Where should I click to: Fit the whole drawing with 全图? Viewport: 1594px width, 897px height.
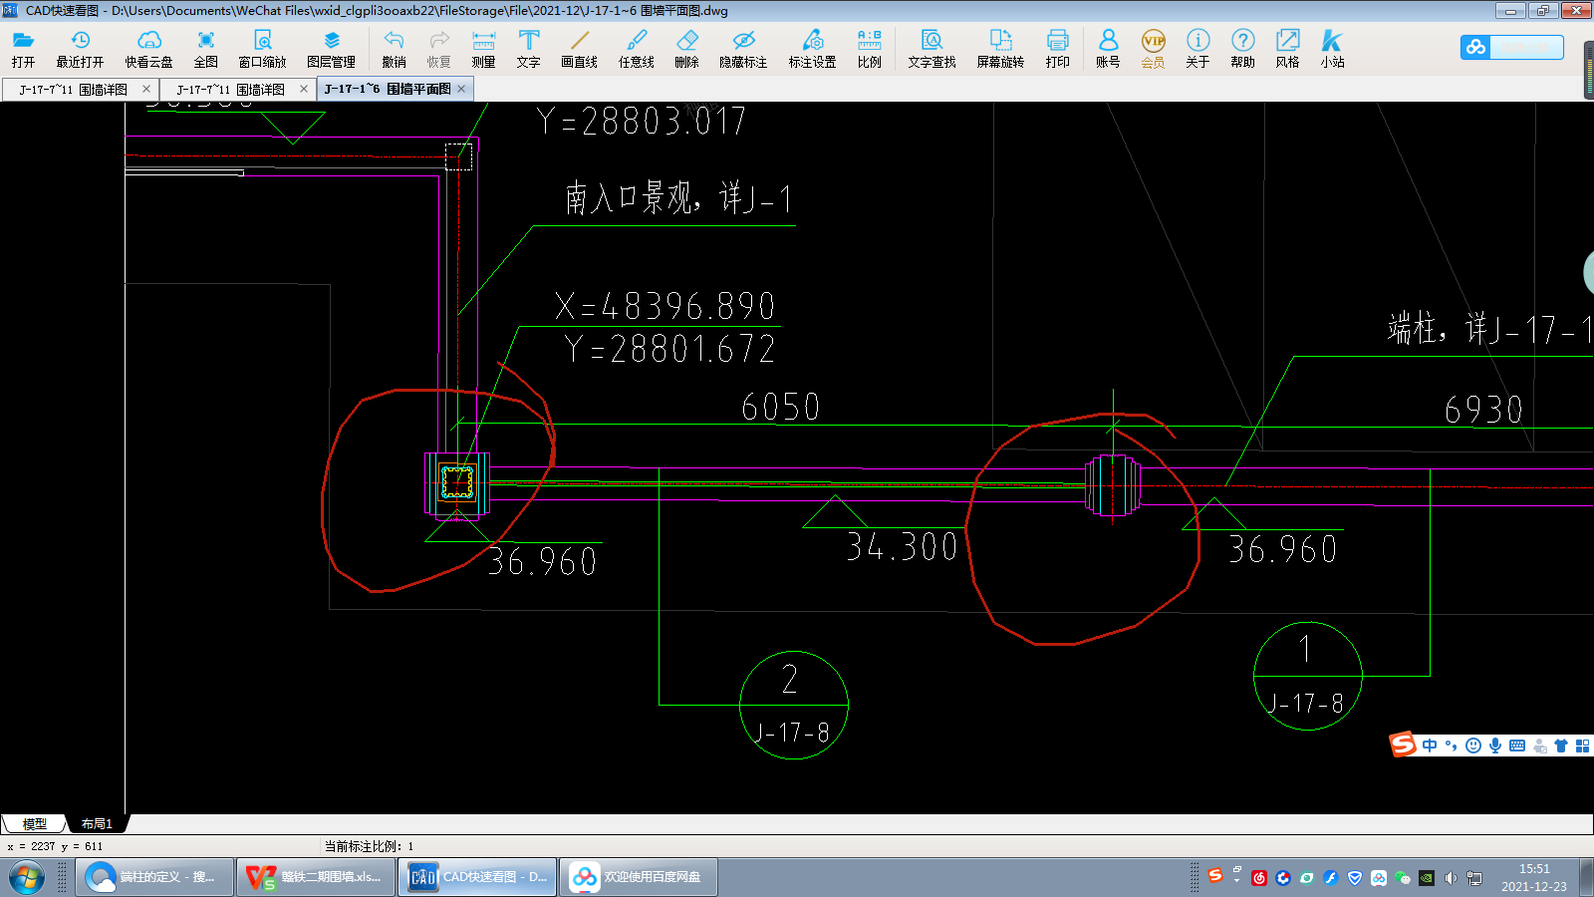click(x=205, y=49)
